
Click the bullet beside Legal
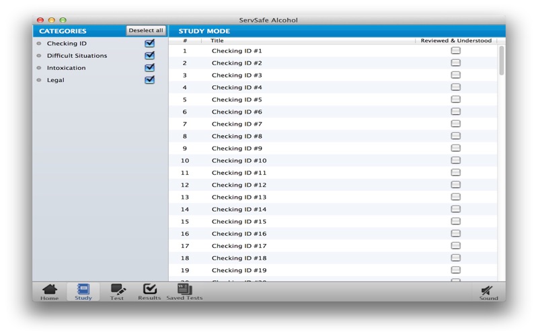click(x=39, y=80)
